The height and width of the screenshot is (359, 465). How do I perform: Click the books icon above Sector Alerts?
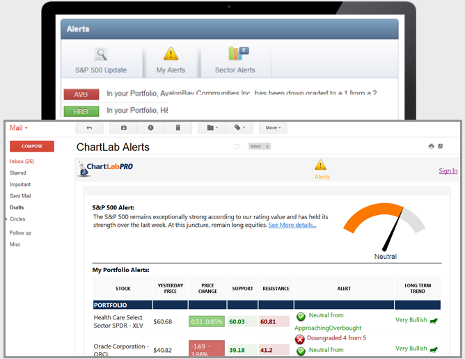[238, 53]
